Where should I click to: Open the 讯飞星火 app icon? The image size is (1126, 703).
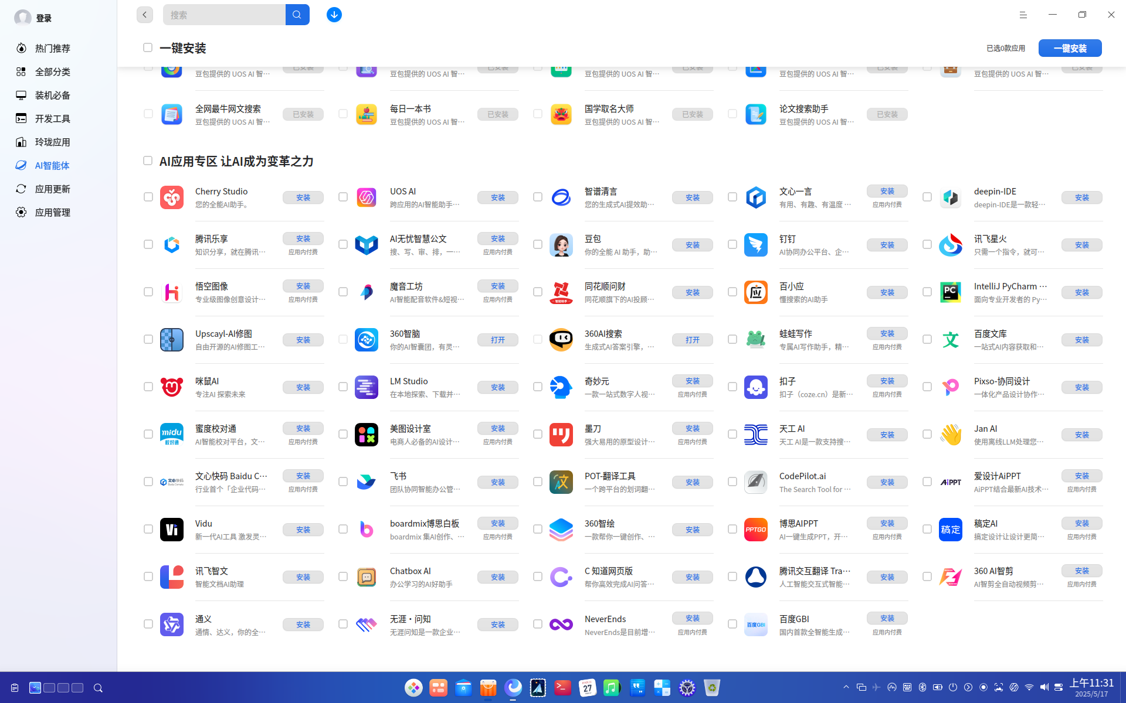pos(951,245)
